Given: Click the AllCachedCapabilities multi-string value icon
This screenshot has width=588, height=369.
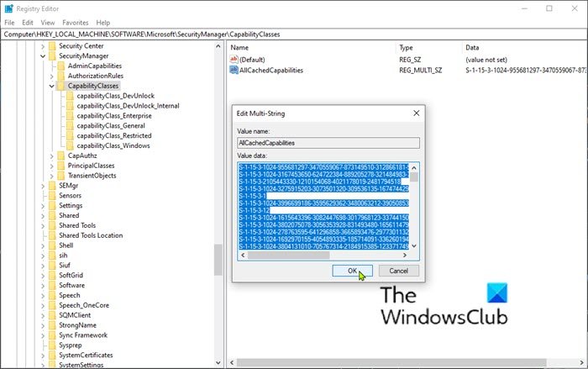Looking at the screenshot, I should tap(234, 70).
